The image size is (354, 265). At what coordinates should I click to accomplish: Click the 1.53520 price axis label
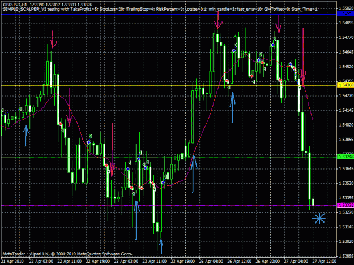(346, 183)
